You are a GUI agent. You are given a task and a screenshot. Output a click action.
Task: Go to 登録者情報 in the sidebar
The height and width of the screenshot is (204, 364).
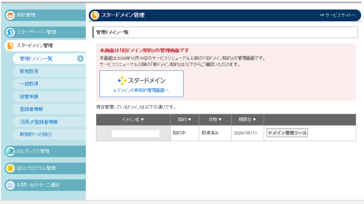coord(31,109)
